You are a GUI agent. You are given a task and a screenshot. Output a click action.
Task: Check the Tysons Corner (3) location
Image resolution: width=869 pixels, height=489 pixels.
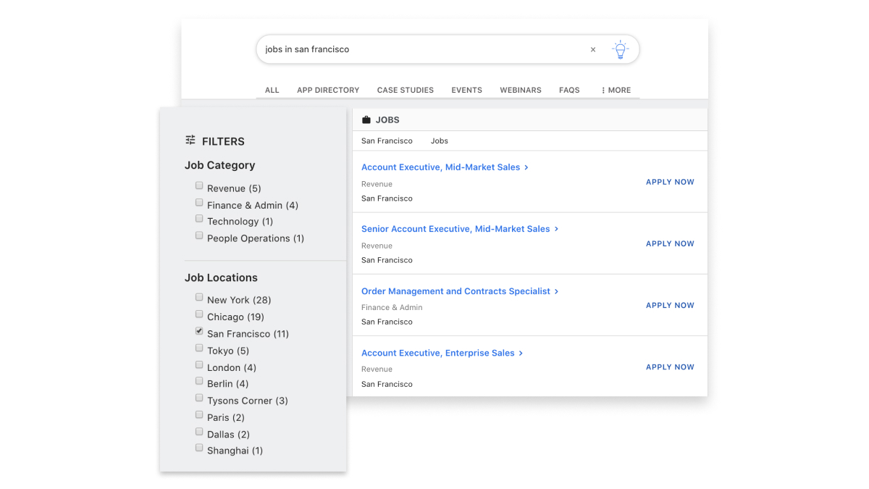tap(199, 398)
